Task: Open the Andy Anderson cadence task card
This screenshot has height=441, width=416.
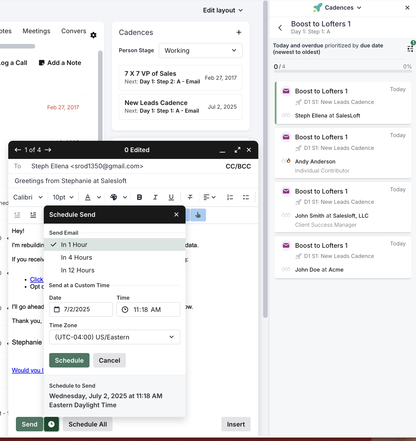Action: [x=343, y=153]
